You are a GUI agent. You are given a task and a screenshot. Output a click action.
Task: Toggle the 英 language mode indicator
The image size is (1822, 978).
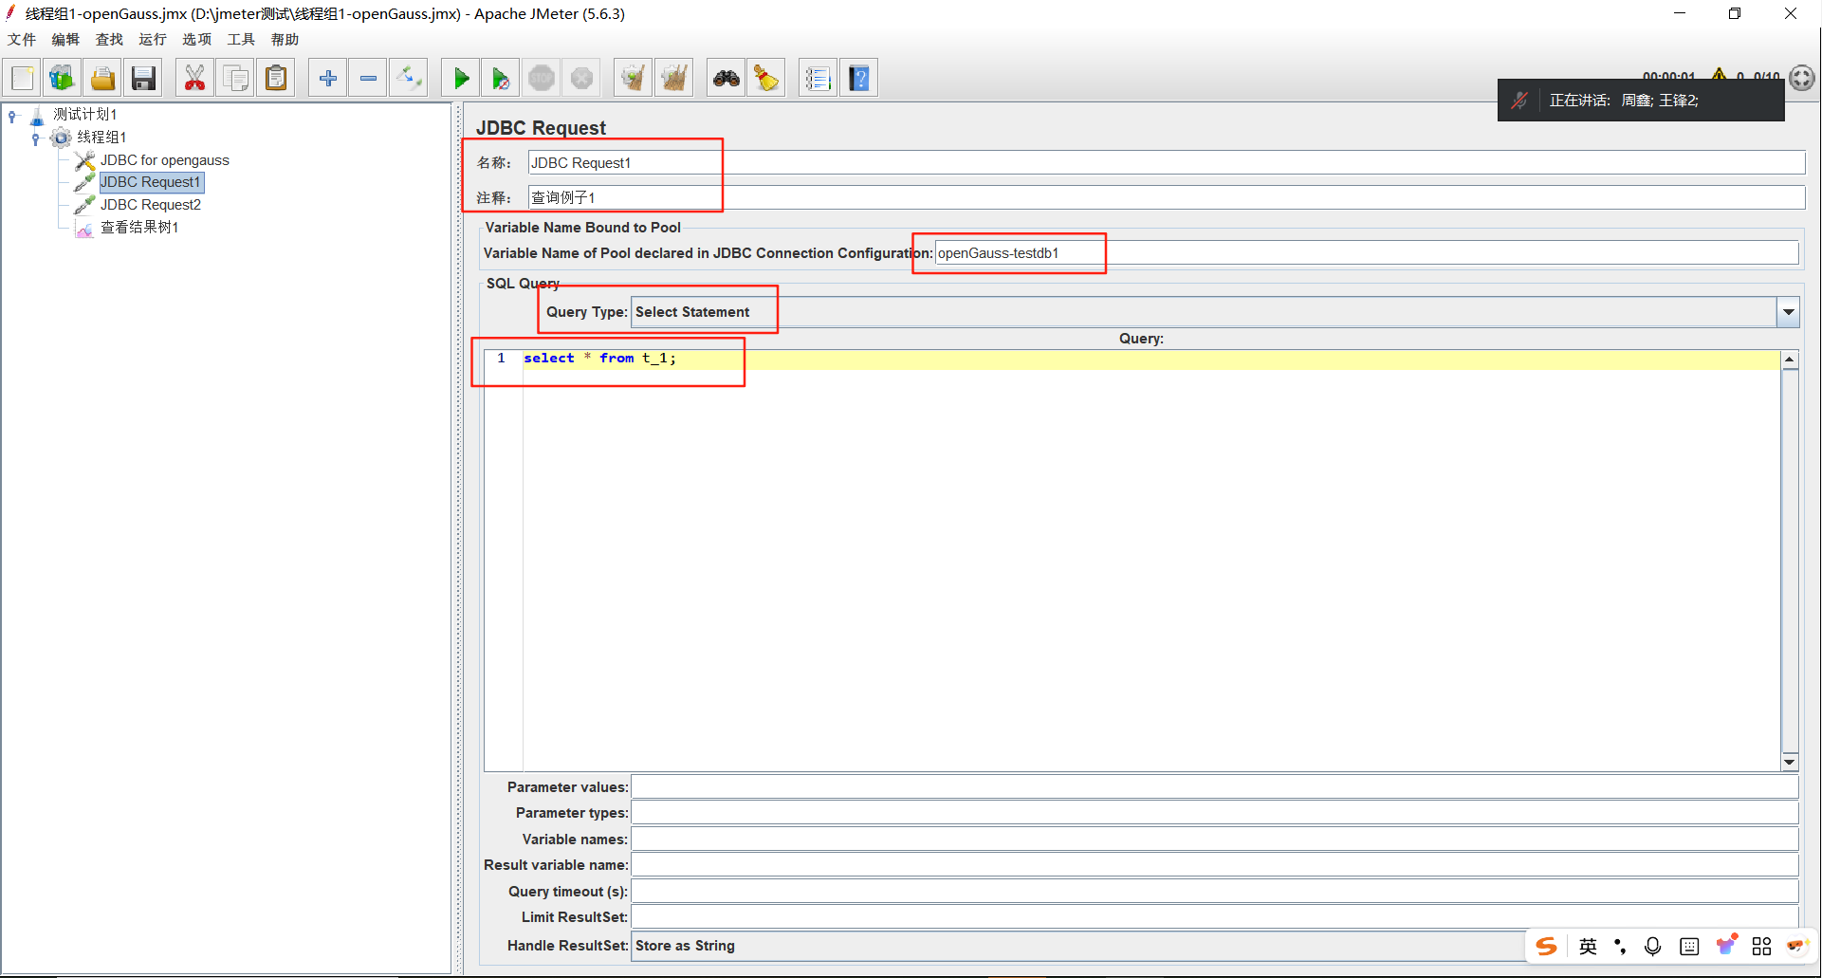[1588, 946]
